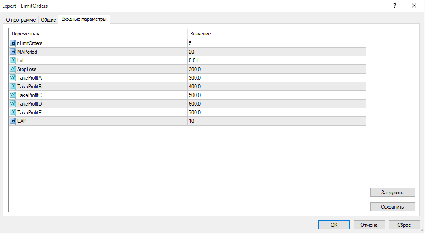The height and width of the screenshot is (235, 425).
Task: Open the 'О программе' tab
Action: (x=21, y=20)
